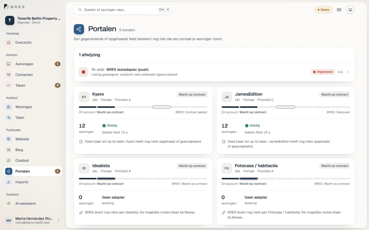Click the blue Portalen page header icon
Image resolution: width=369 pixels, height=230 pixels.
click(79, 29)
